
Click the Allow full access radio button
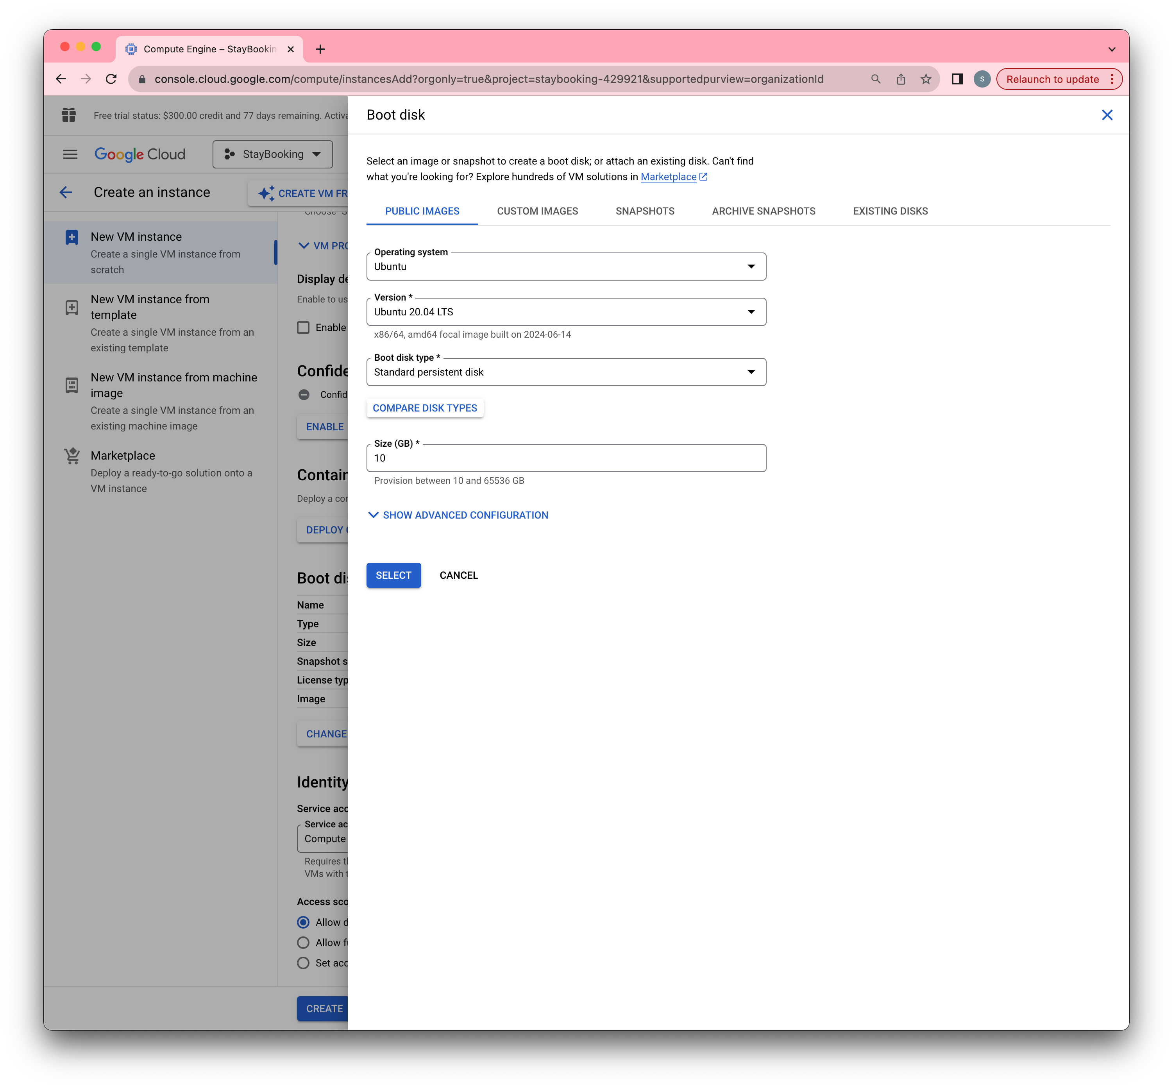coord(304,942)
